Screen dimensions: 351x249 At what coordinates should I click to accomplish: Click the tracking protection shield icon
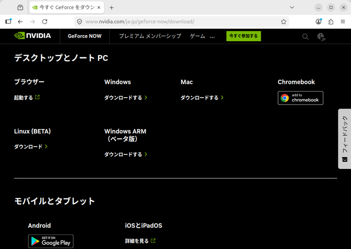(x=79, y=22)
